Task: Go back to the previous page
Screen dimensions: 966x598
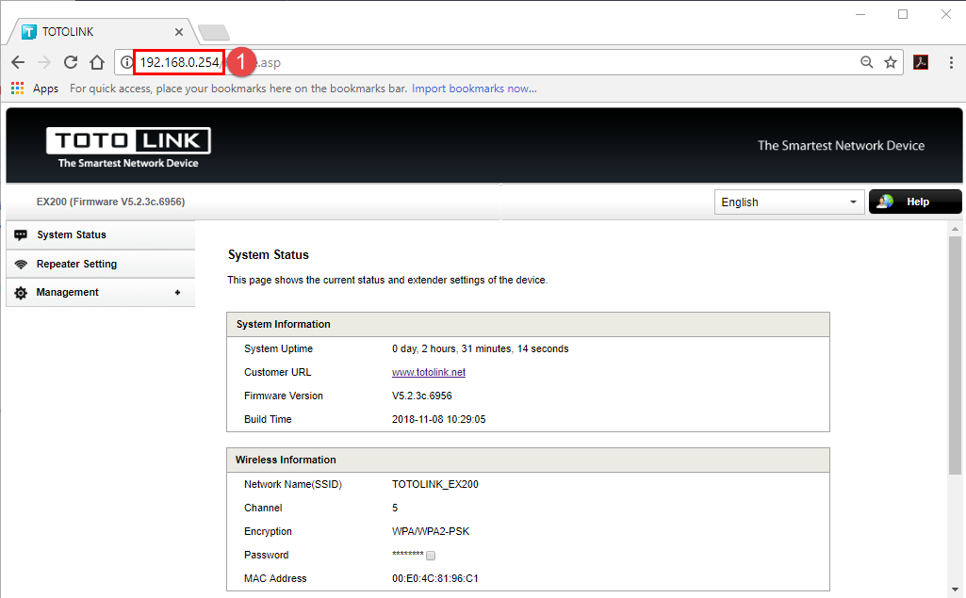Action: point(18,62)
